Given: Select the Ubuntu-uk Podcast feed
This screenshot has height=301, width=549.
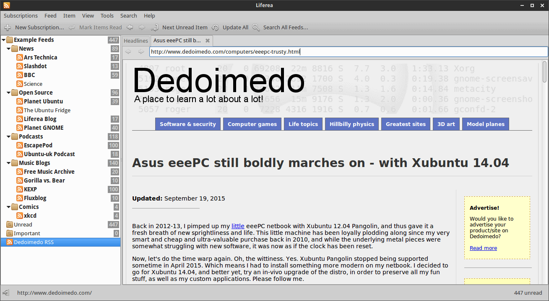Looking at the screenshot, I should [x=49, y=154].
